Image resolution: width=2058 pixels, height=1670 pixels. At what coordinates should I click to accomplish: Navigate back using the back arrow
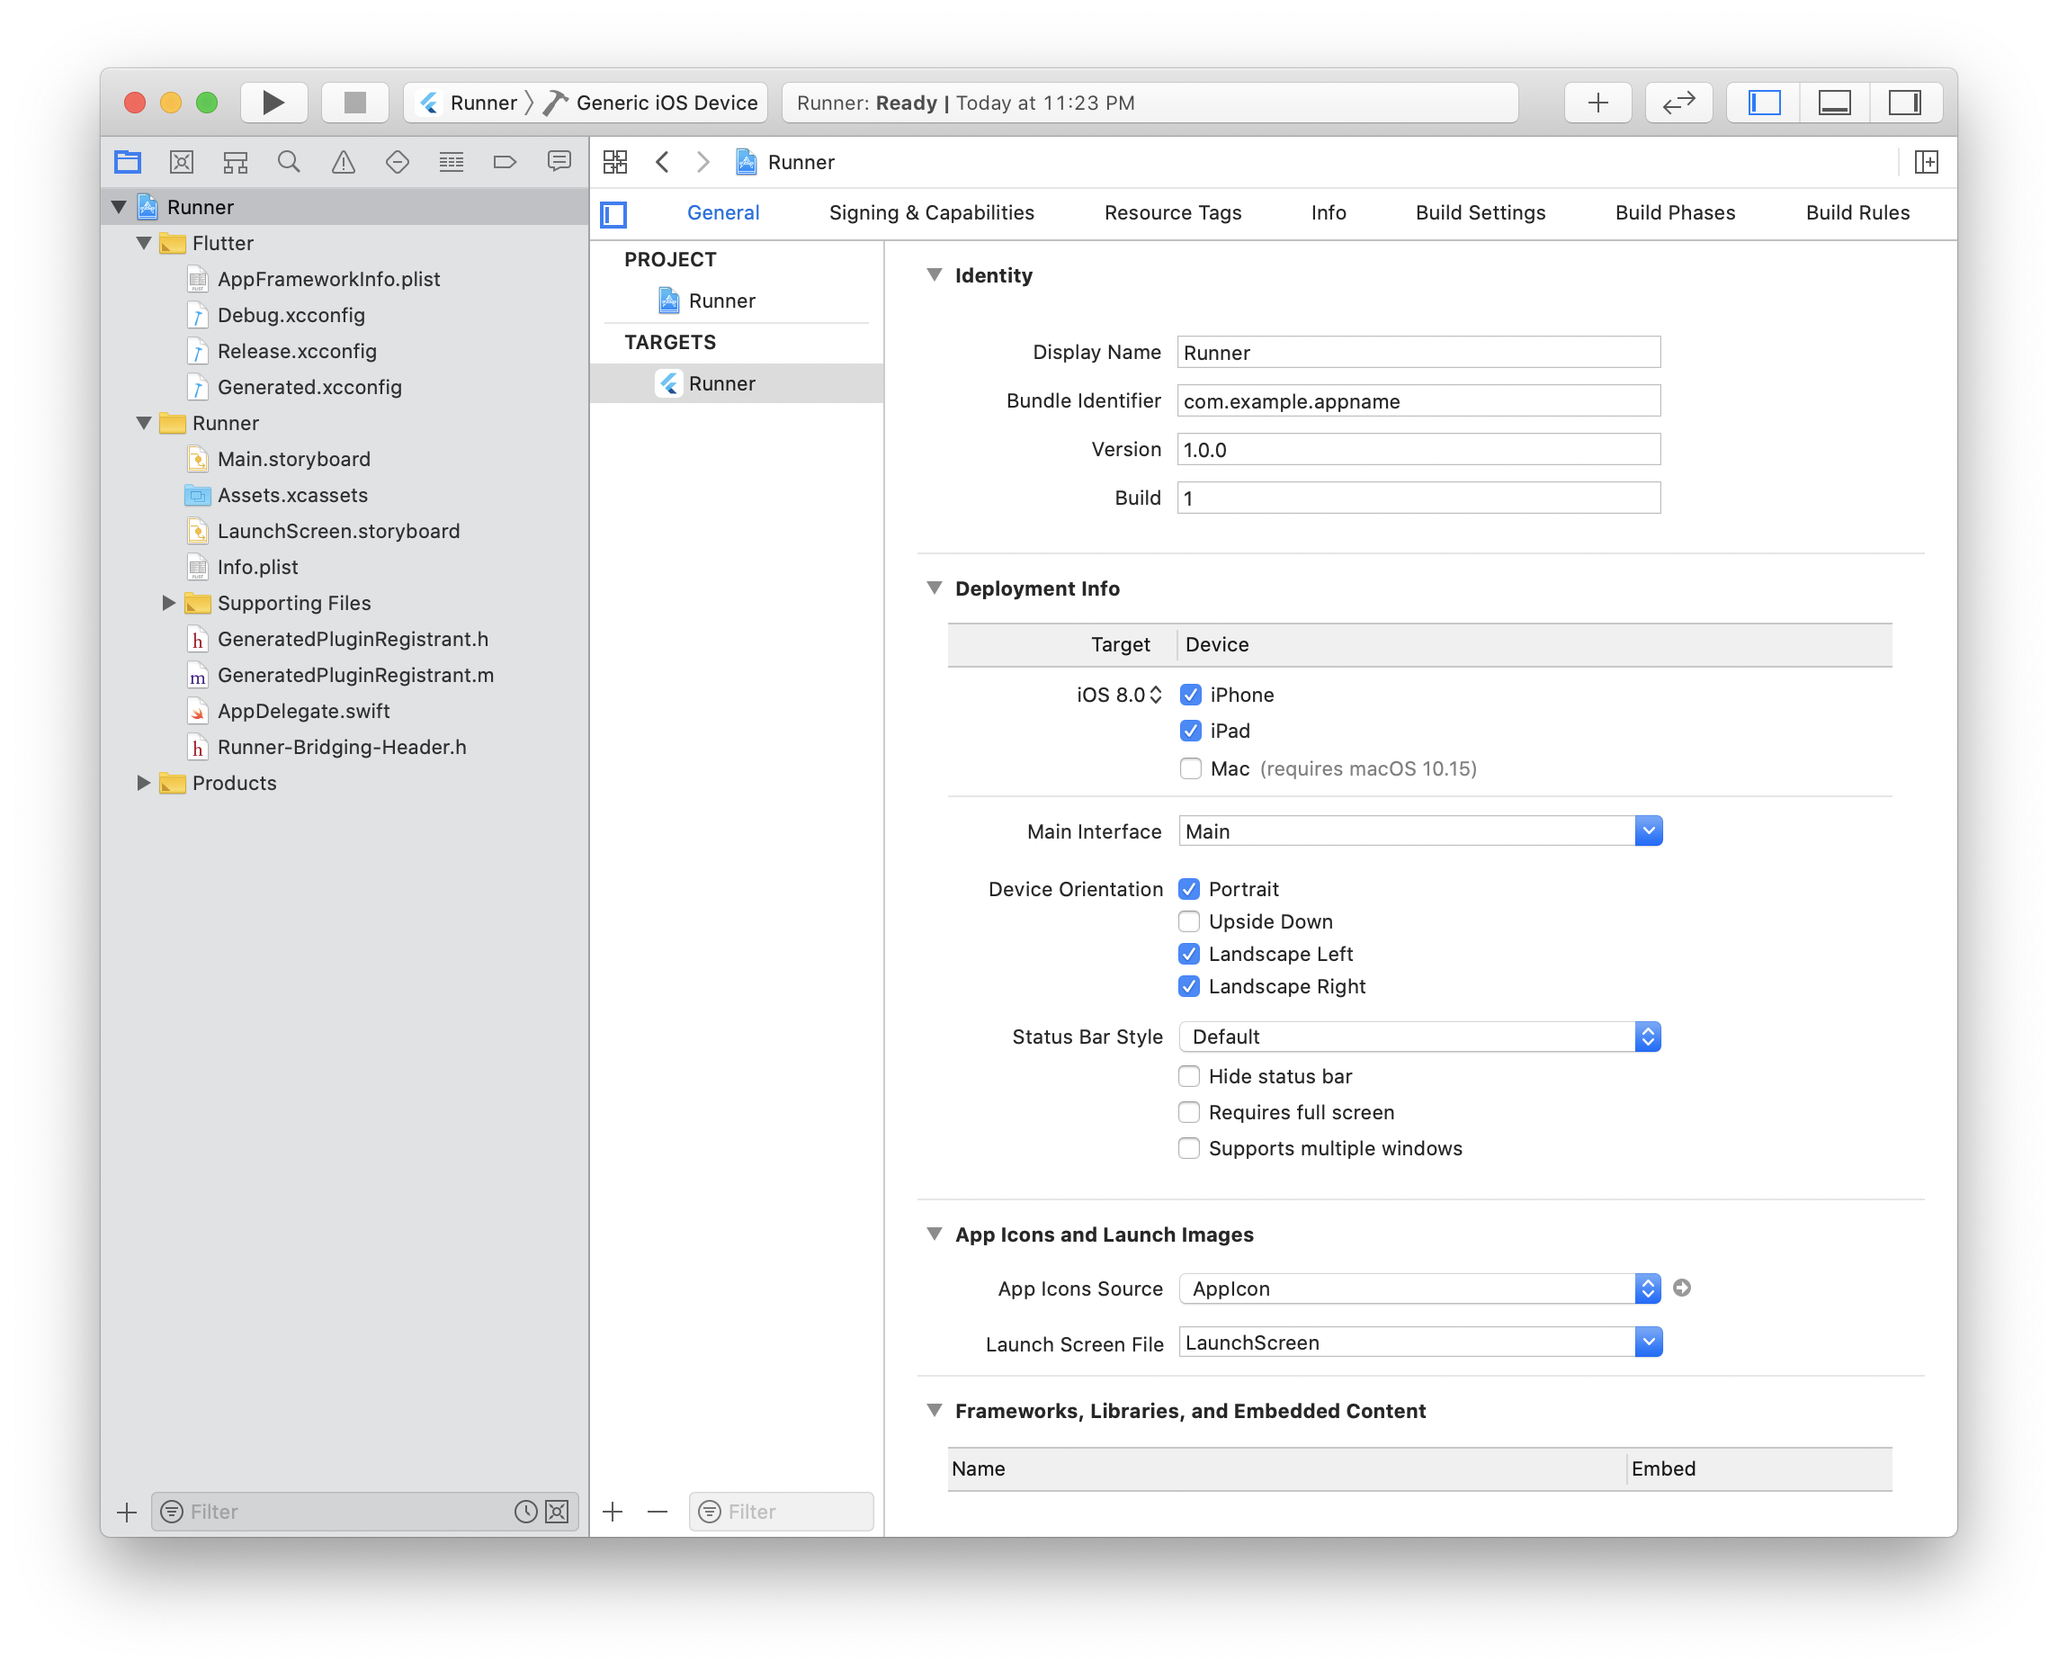coord(663,162)
